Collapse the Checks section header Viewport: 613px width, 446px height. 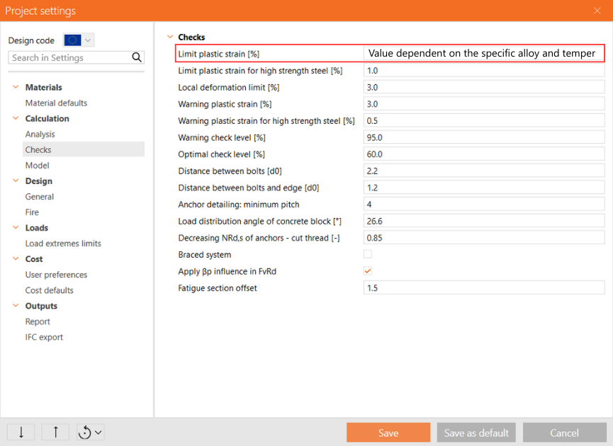(x=169, y=38)
